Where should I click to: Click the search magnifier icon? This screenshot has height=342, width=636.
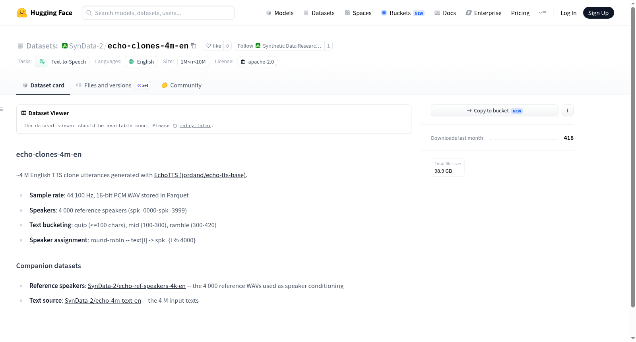click(89, 13)
